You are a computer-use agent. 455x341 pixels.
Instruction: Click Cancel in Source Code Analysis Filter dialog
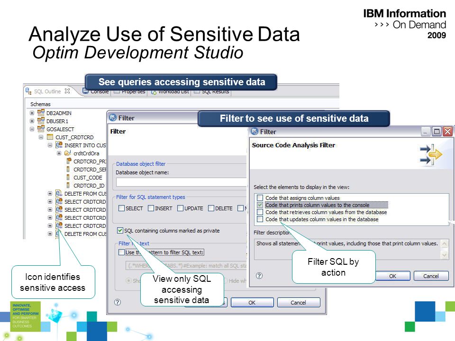click(431, 276)
